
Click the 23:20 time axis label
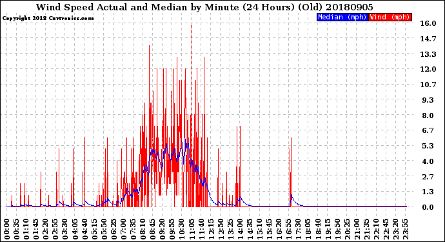point(395,229)
